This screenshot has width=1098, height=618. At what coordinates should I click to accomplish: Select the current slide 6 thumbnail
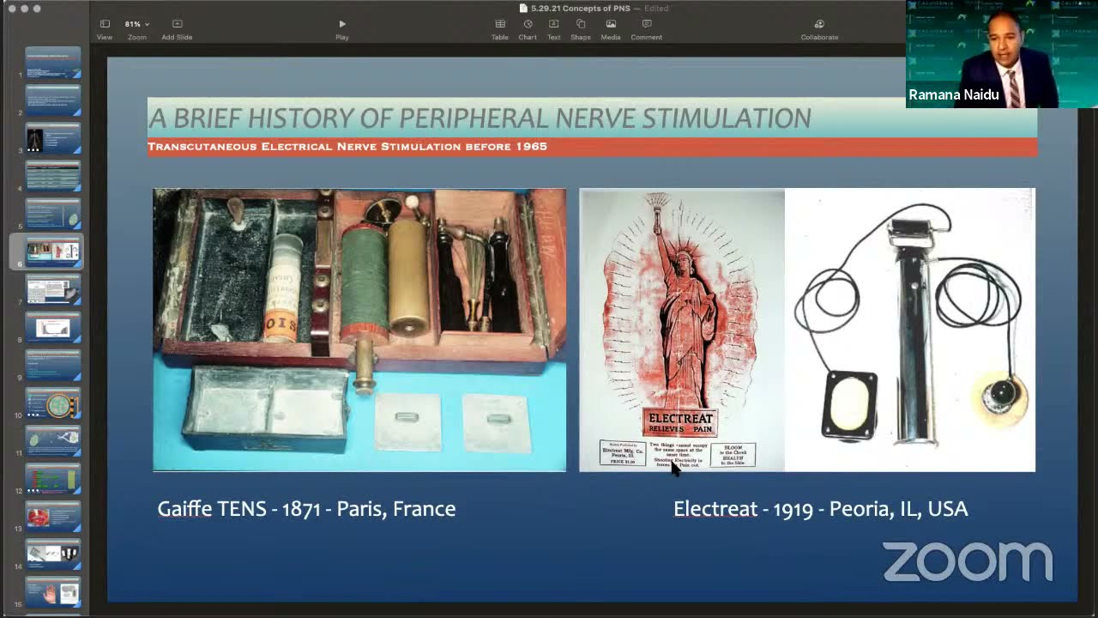coord(53,251)
